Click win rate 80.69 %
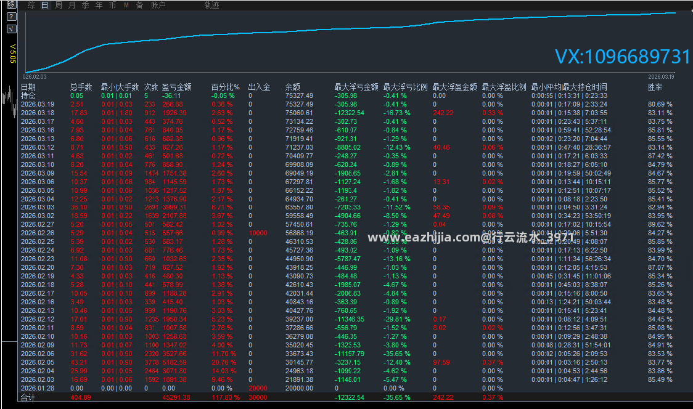 (660, 104)
